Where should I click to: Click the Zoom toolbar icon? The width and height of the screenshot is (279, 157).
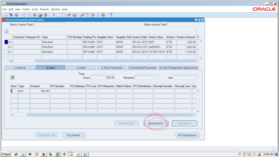[87, 15]
